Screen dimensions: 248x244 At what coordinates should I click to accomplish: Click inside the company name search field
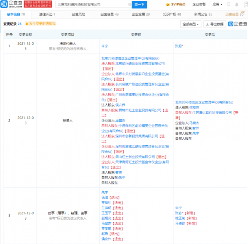pyautogui.click(x=93, y=4)
